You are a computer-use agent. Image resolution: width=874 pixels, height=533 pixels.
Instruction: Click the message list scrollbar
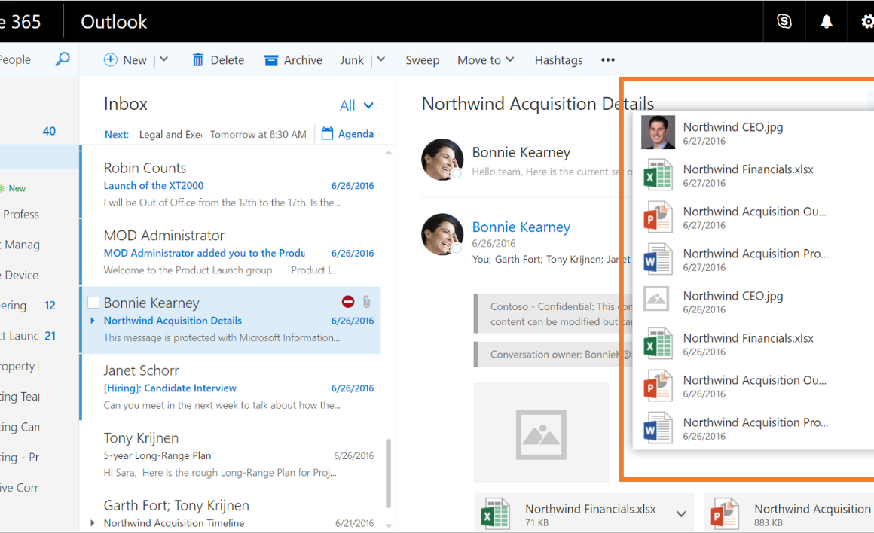pos(389,474)
